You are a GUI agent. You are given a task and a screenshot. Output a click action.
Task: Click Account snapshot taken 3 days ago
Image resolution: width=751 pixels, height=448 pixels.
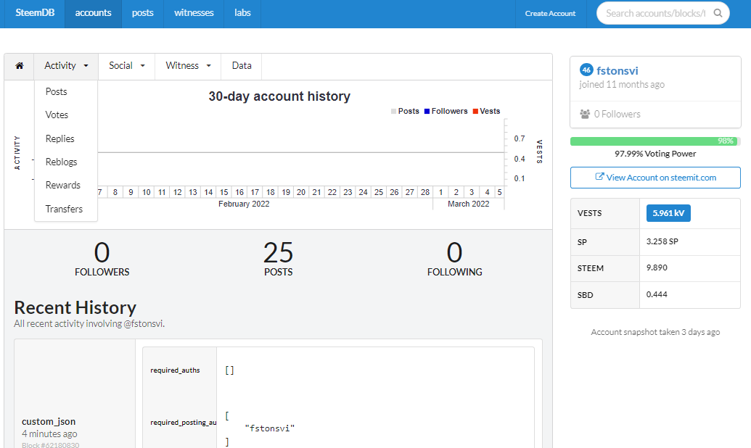(x=655, y=332)
